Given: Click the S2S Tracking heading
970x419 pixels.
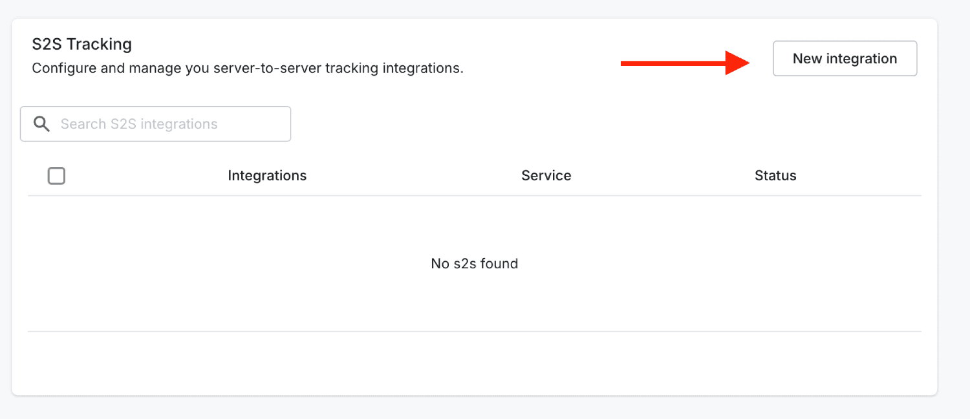Looking at the screenshot, I should pos(82,44).
